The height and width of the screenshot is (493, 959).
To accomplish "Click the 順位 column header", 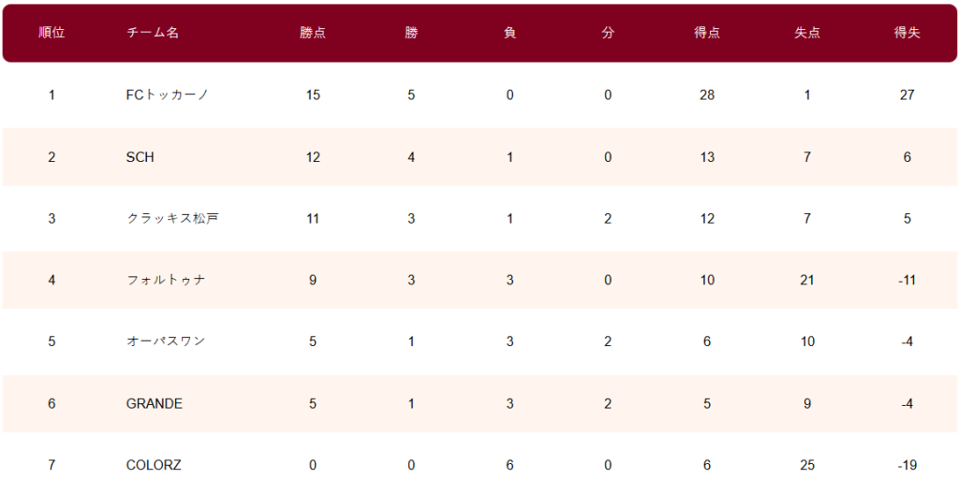I will tap(52, 34).
